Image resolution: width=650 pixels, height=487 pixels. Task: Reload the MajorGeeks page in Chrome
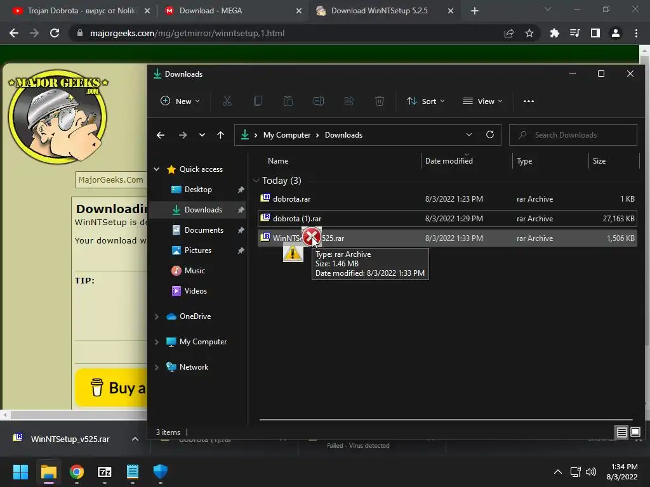point(55,33)
